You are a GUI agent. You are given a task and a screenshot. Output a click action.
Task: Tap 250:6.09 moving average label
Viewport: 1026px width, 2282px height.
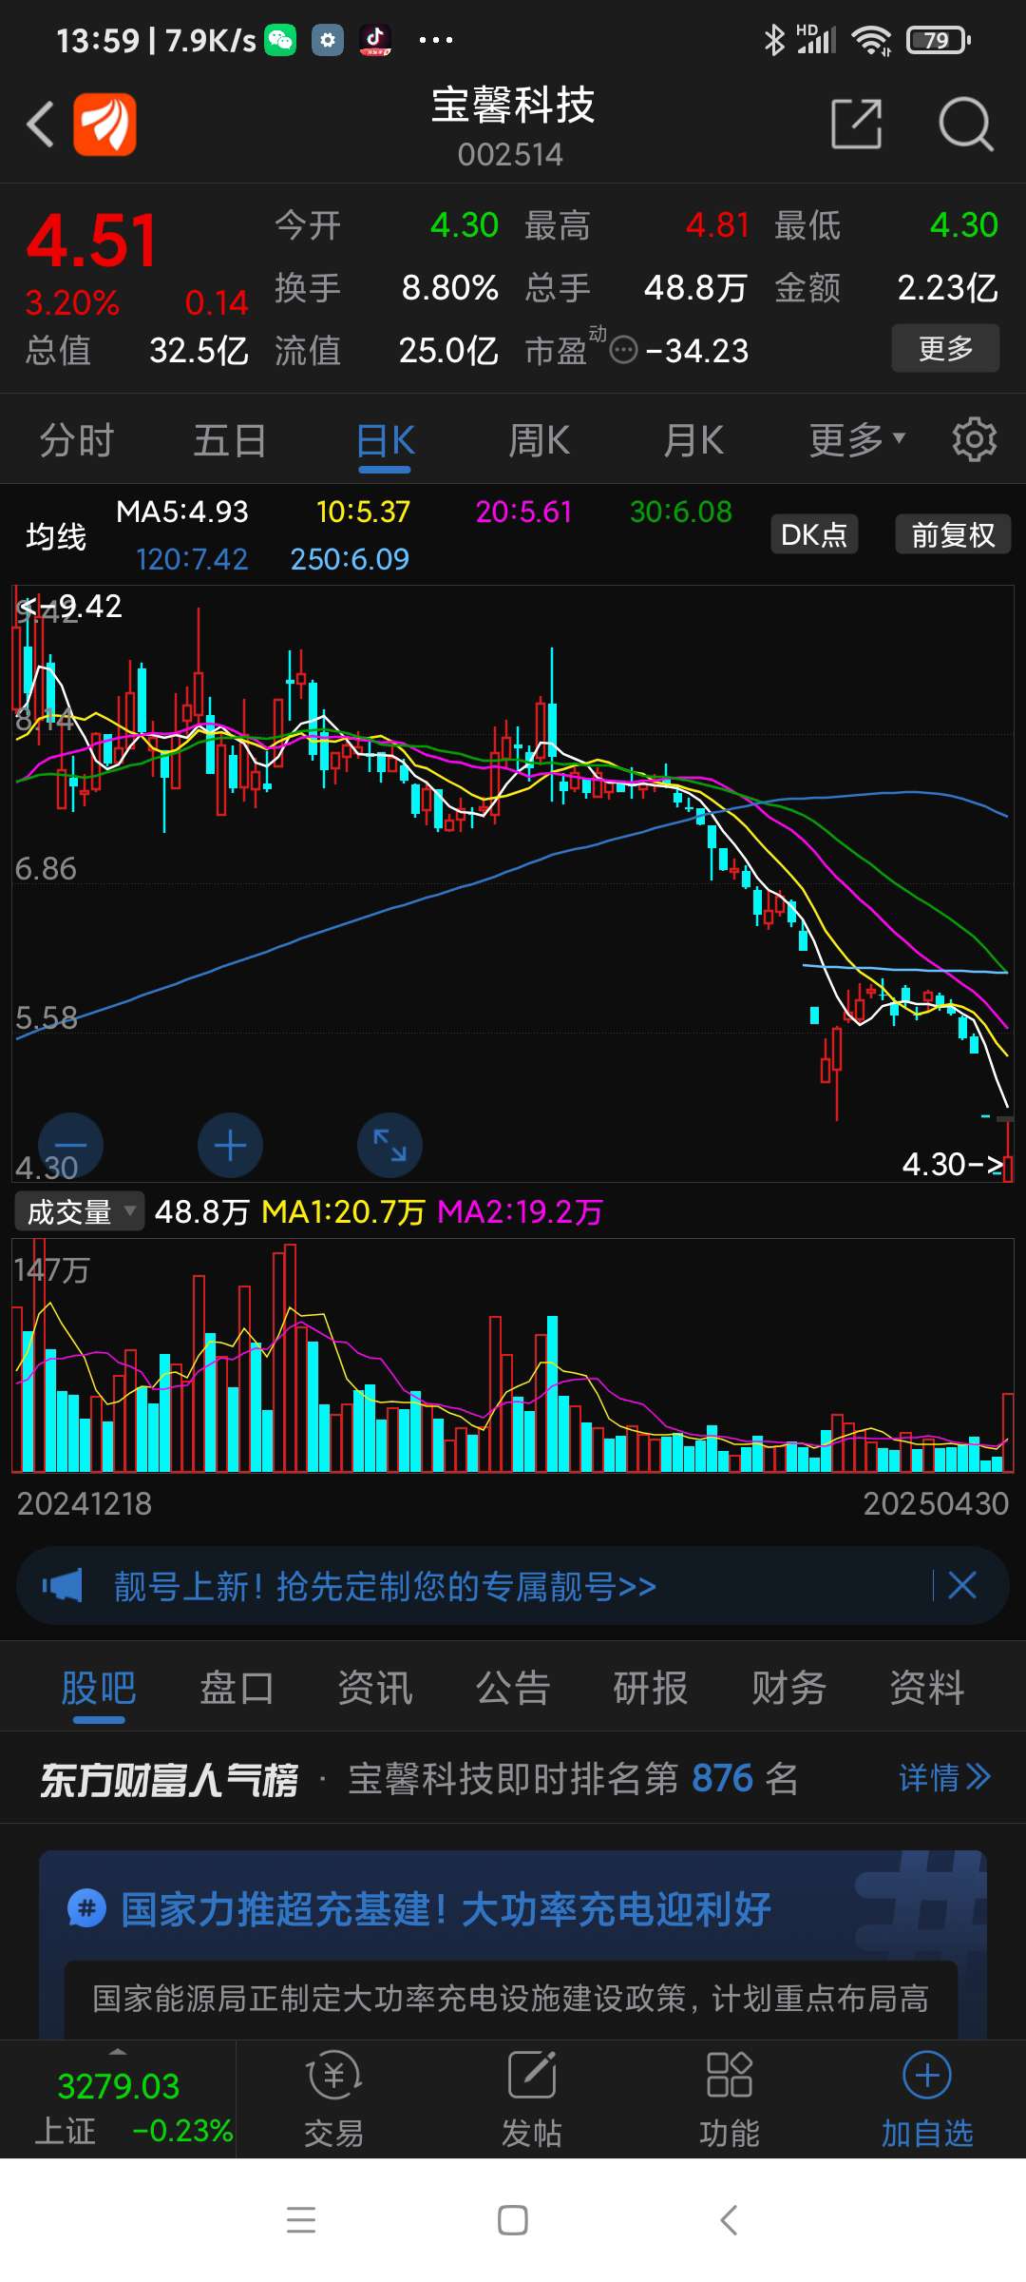(350, 558)
